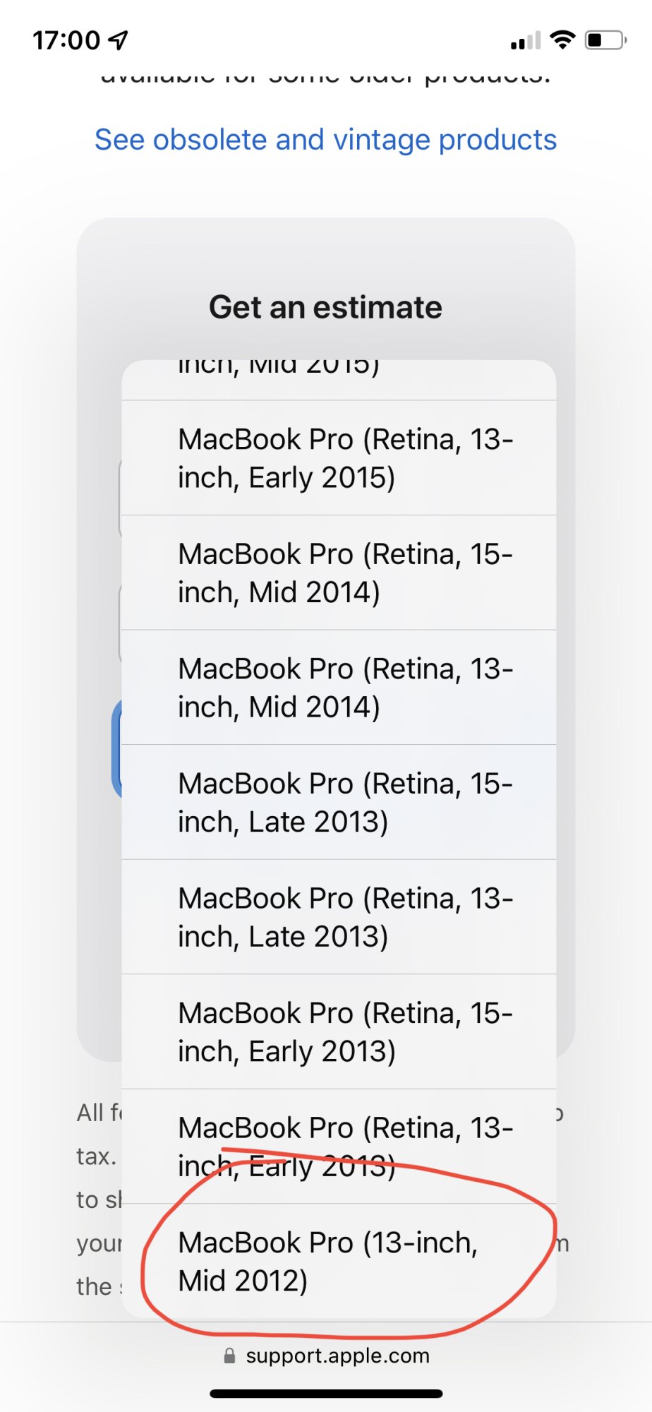Select MacBook Pro (Retina, 13-inch, Early 2015)
652x1412 pixels.
[339, 458]
